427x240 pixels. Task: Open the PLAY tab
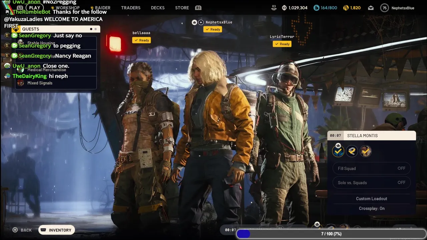click(34, 8)
